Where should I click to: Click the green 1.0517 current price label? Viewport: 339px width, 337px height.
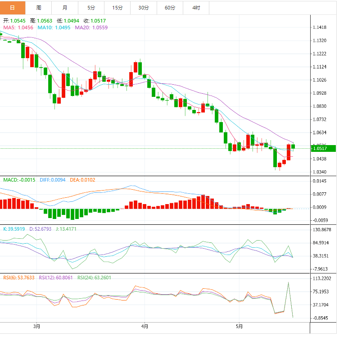pyautogui.click(x=323, y=149)
